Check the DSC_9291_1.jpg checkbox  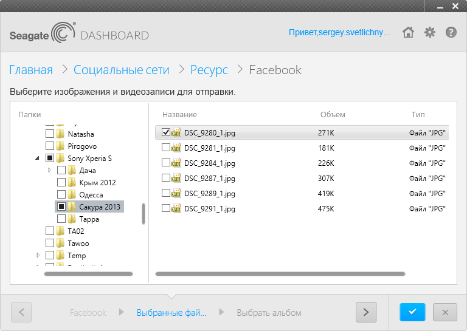pyautogui.click(x=165, y=208)
